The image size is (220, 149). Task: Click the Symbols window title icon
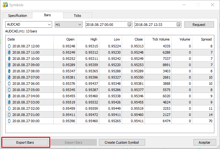click(x=5, y=5)
